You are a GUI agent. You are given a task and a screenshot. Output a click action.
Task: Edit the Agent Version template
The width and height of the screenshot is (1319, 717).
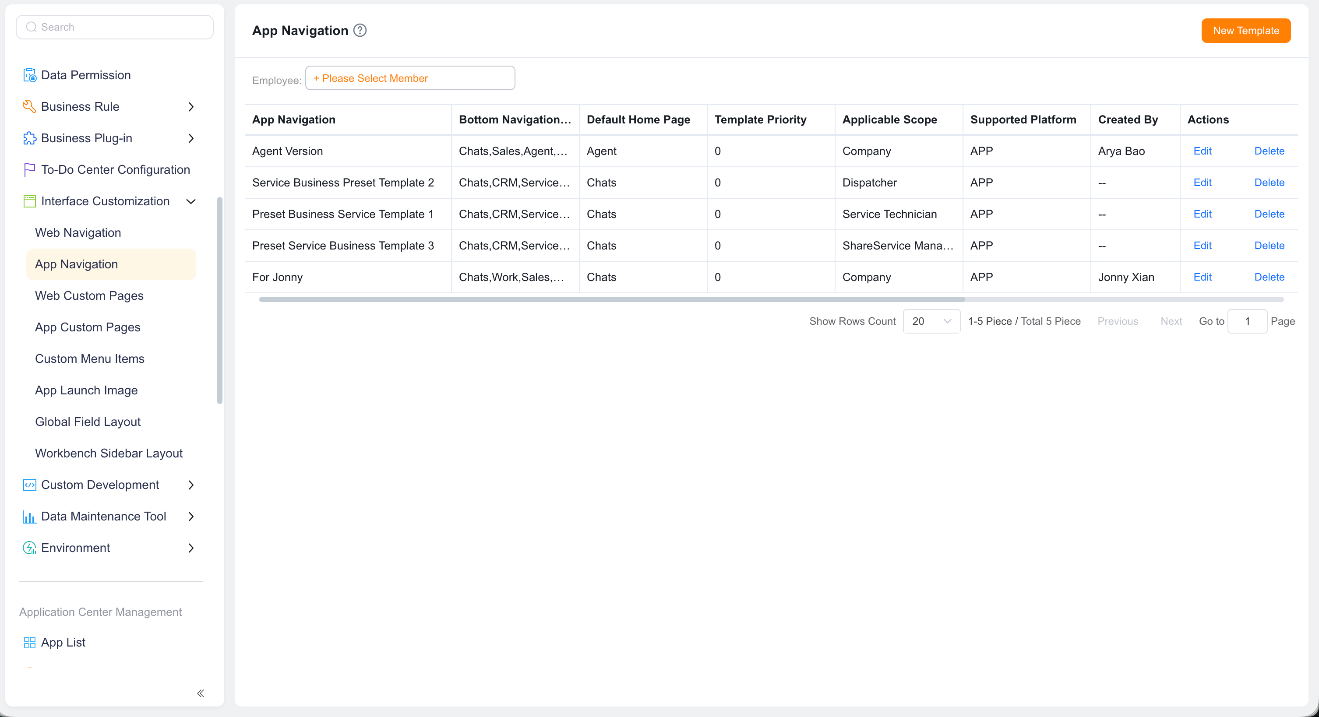pyautogui.click(x=1202, y=151)
